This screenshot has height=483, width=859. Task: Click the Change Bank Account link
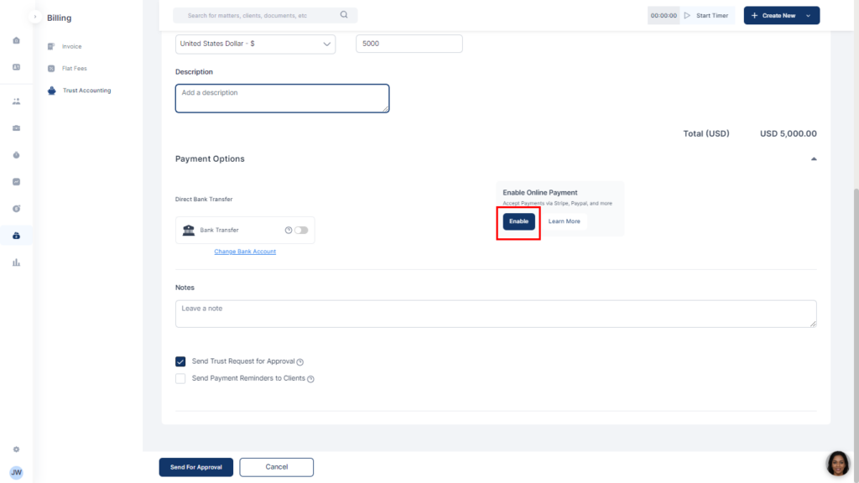[x=245, y=252]
